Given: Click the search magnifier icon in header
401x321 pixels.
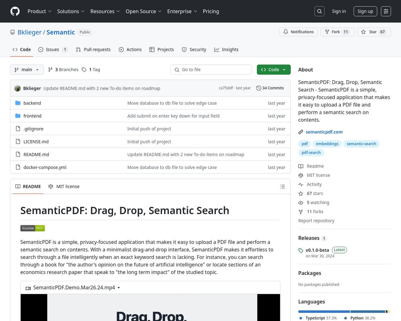Looking at the screenshot, I should 319,11.
